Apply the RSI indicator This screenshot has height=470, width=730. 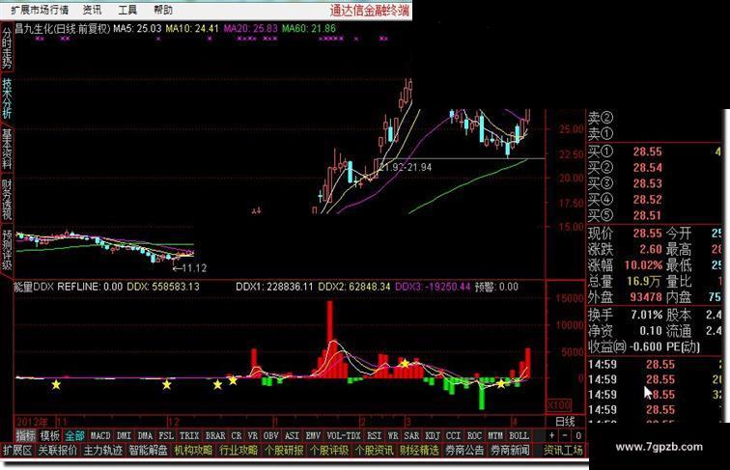pyautogui.click(x=375, y=436)
